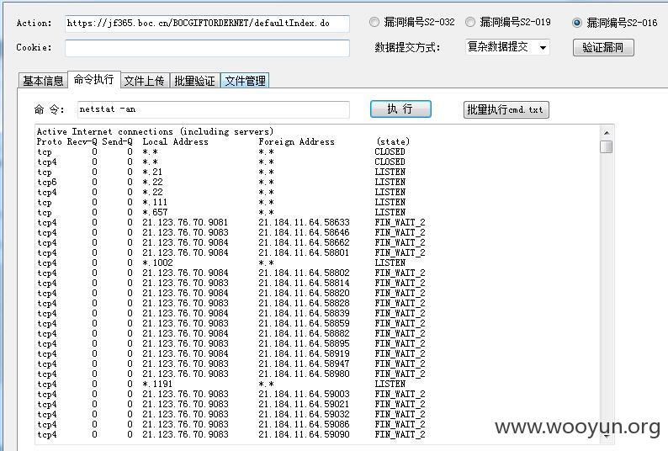Open the 复杂数据提交 submission method dropdown
This screenshot has height=451, width=668.
(507, 47)
